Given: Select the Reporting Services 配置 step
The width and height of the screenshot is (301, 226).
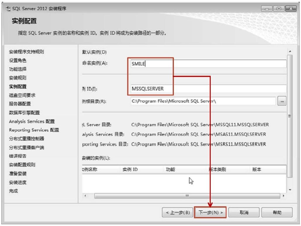Looking at the screenshot, I should (34, 130).
